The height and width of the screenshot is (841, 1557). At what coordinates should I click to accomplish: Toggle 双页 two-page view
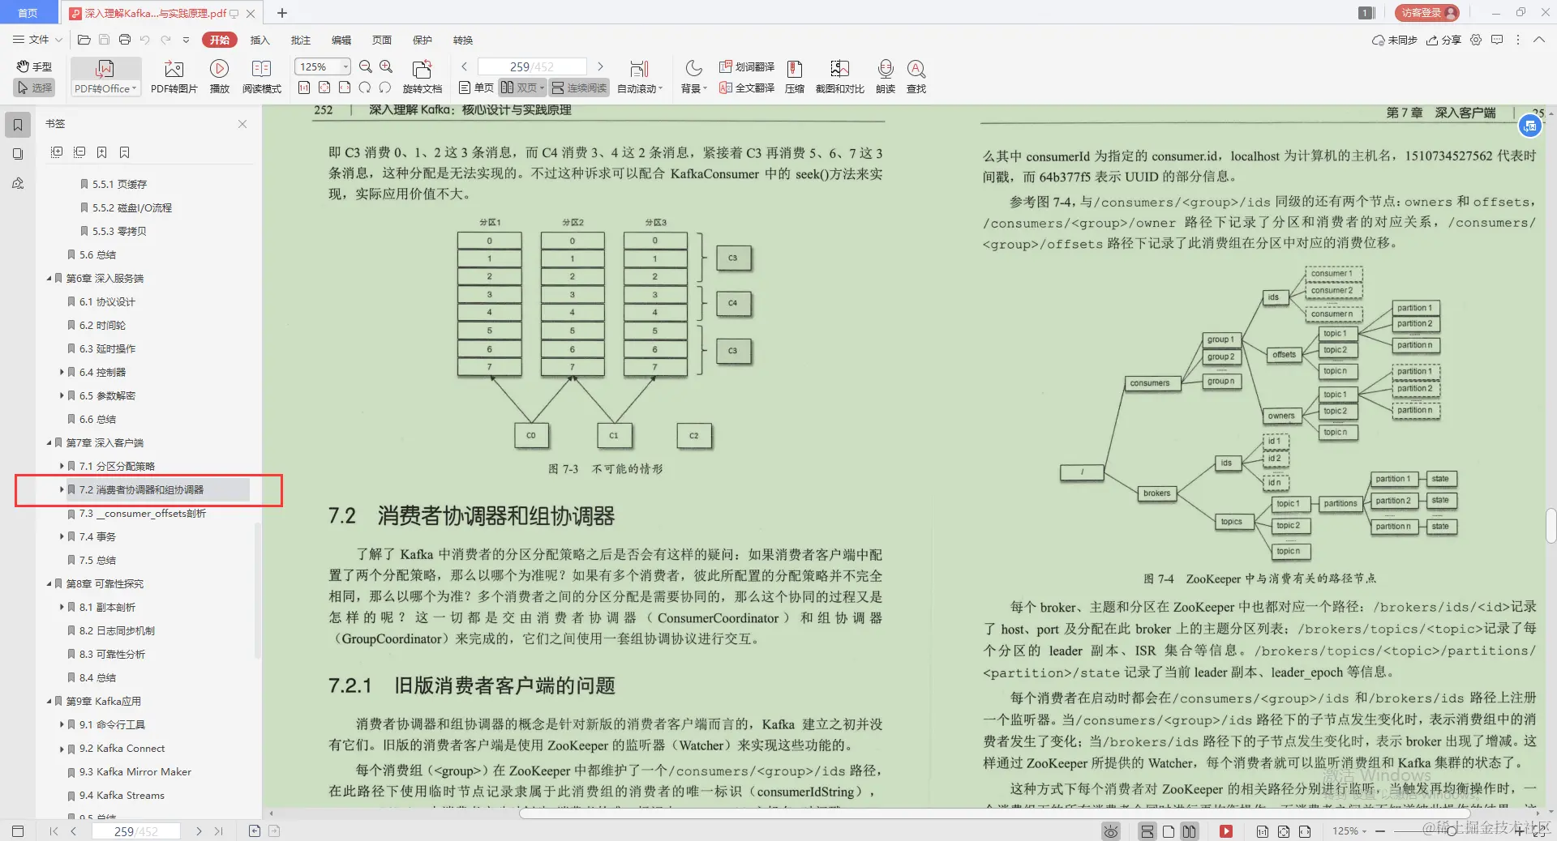(522, 88)
